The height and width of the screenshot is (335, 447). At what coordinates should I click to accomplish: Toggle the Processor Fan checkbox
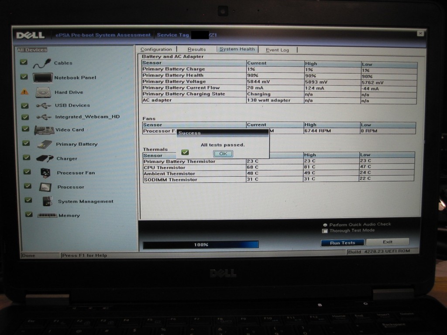[27, 172]
